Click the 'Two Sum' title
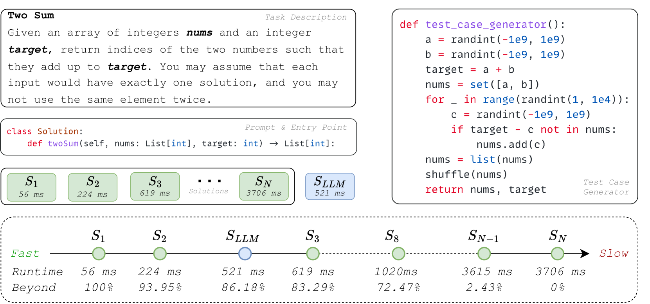 [31, 15]
